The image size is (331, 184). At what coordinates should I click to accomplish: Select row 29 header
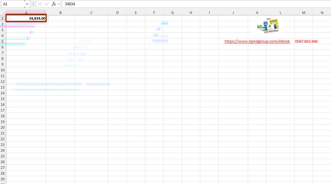click(x=3, y=179)
